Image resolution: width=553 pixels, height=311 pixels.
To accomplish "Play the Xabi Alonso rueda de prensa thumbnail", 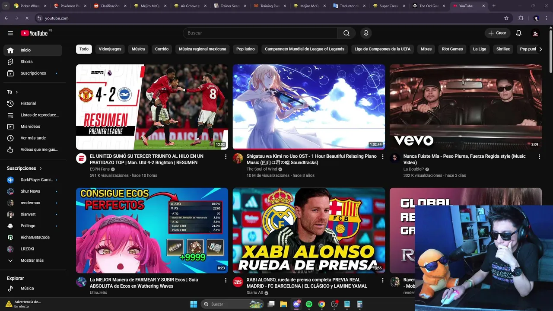I will [x=309, y=231].
